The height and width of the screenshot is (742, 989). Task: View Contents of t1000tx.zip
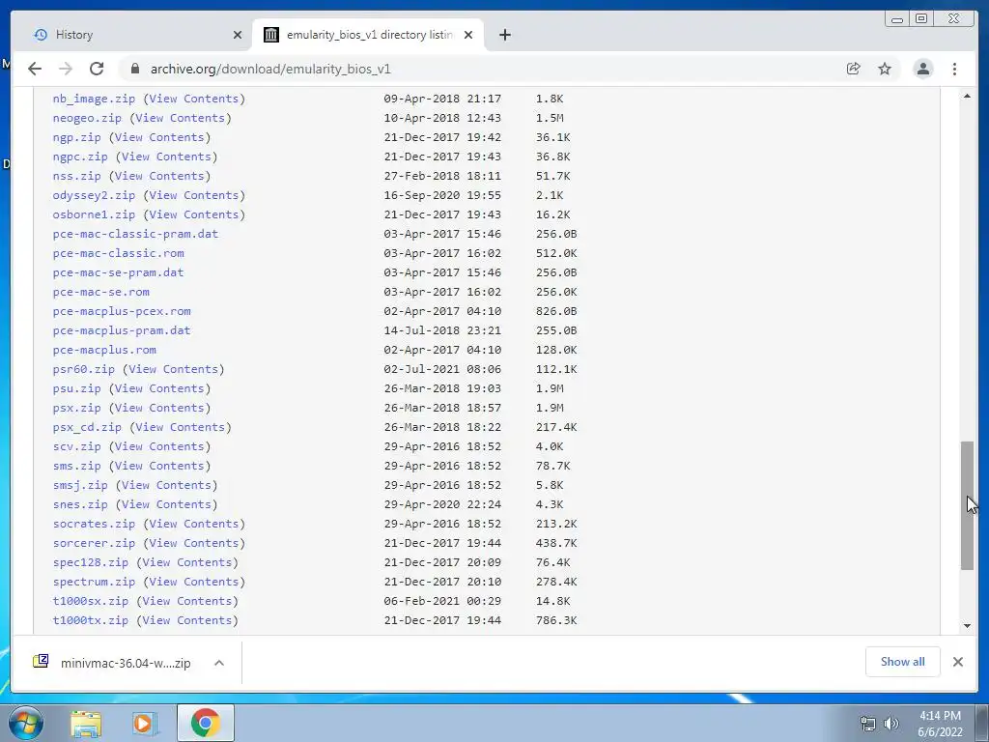coord(187,620)
